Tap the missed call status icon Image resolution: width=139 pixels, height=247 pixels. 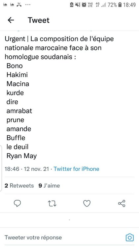[x=19, y=5]
